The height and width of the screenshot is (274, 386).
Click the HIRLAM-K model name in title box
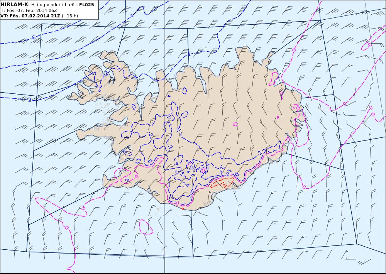[x=14, y=5]
